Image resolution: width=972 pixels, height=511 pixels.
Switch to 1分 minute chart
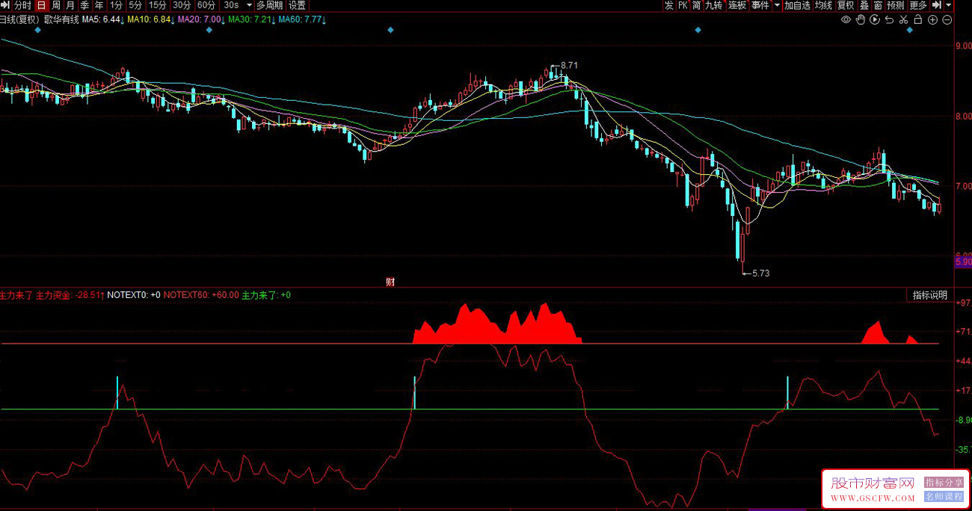point(116,5)
